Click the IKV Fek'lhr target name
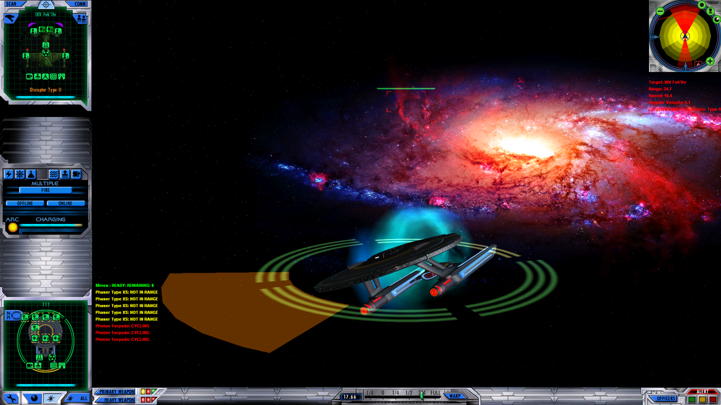This screenshot has height=405, width=721. [46, 15]
